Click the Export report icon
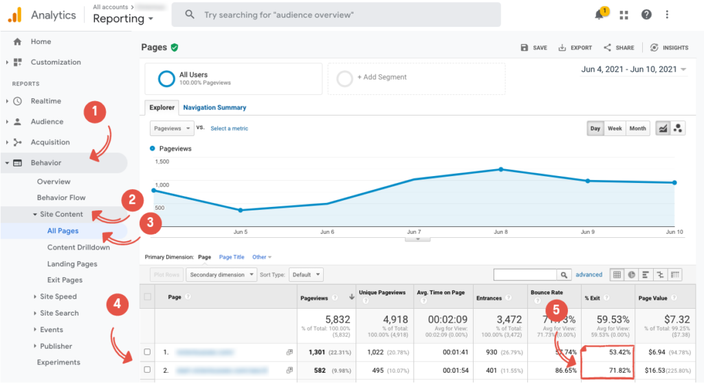 (x=562, y=47)
